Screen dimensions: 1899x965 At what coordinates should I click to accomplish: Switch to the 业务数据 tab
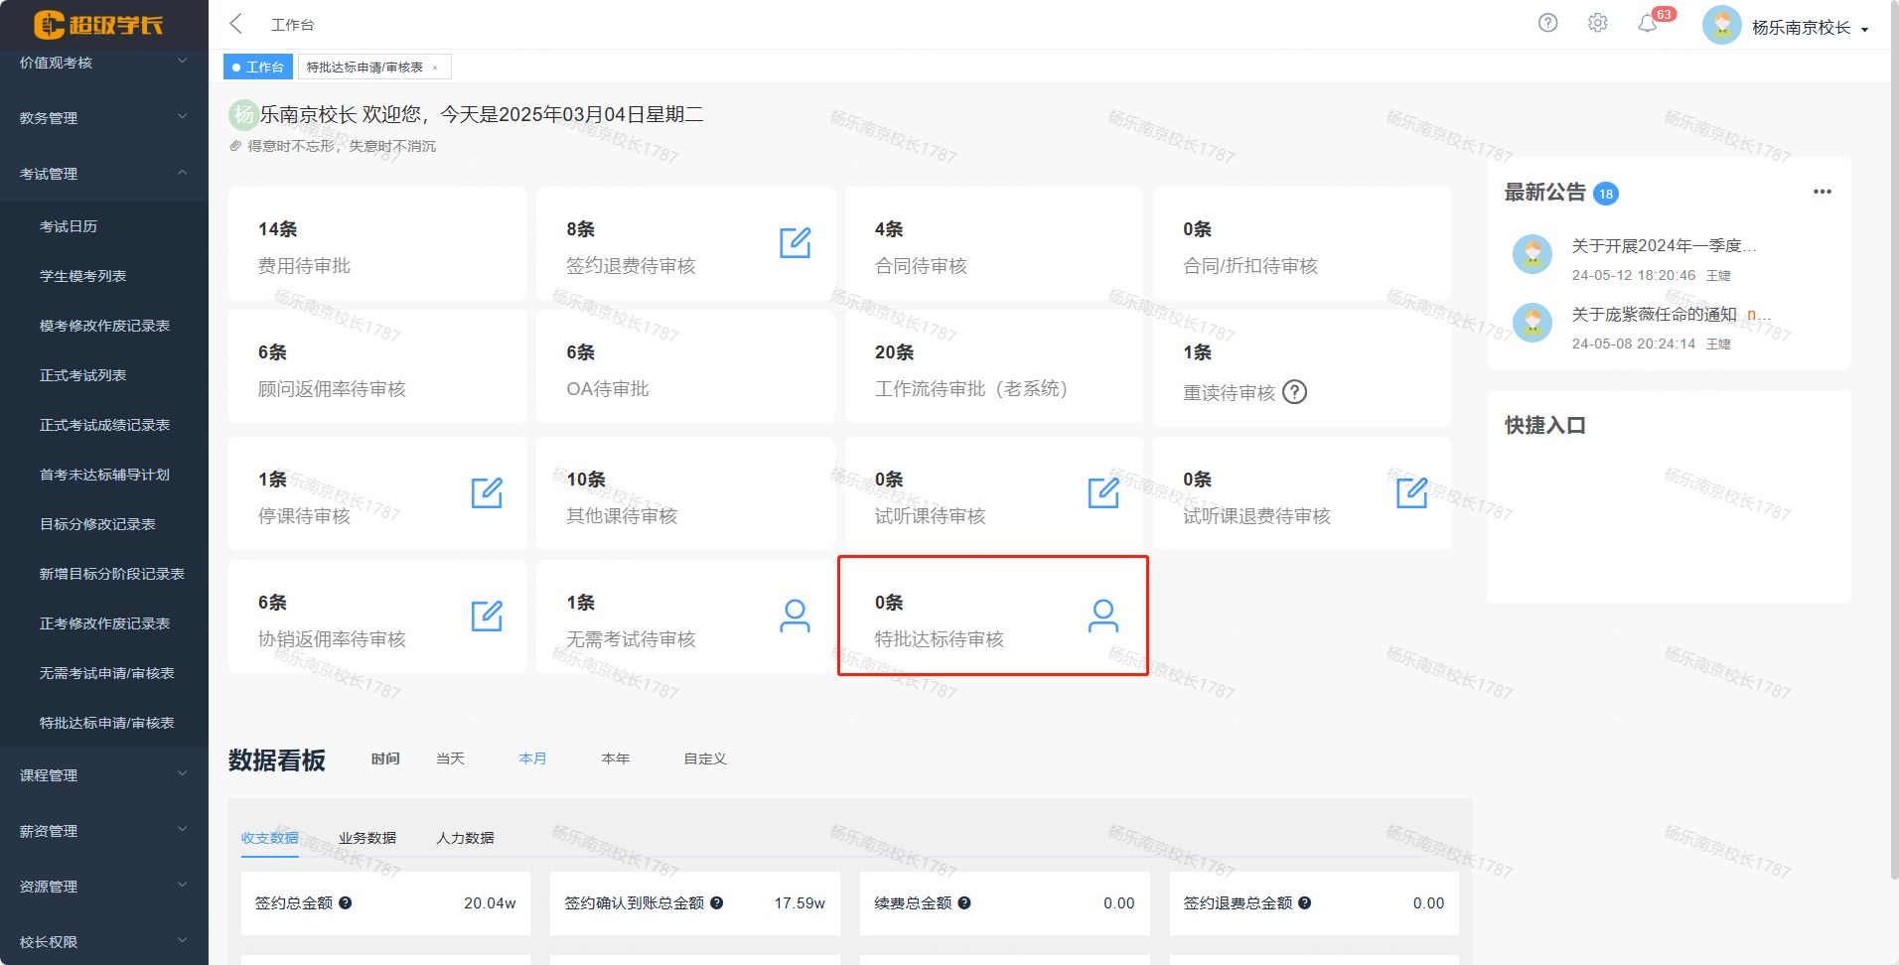(x=366, y=837)
